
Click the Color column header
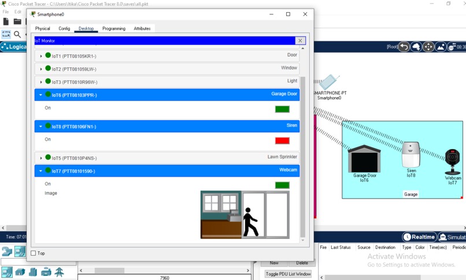click(420, 247)
